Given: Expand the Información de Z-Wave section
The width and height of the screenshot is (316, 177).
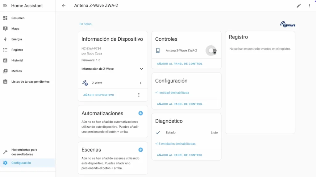Looking at the screenshot, I should pyautogui.click(x=113, y=69).
